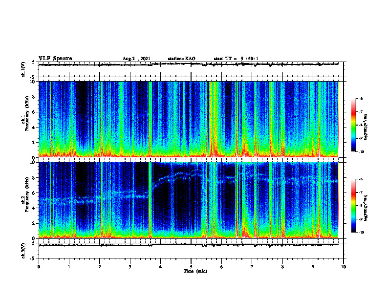Click the "ch.3(V)" waveform axis label
Image resolution: width=387 pixels, height=299 pixels.
click(23, 251)
